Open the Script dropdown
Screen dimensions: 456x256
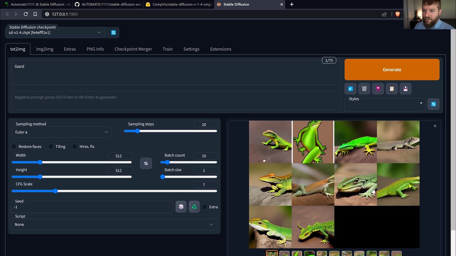[x=114, y=224]
